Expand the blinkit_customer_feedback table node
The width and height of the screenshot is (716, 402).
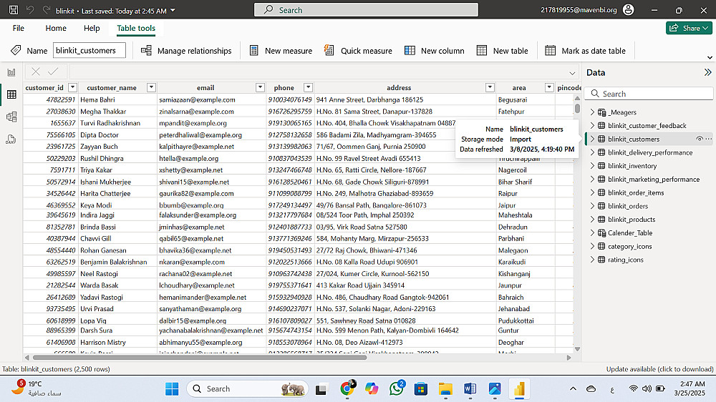coord(592,125)
